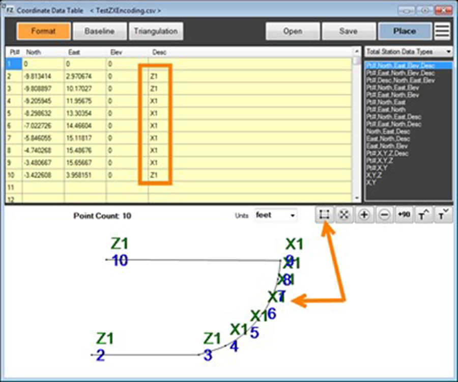Select the Pt#,East,North,Elev,Desc format
The height and width of the screenshot is (382, 458).
[x=400, y=73]
